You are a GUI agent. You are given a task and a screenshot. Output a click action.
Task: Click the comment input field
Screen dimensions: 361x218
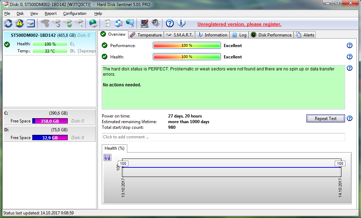coord(223,137)
